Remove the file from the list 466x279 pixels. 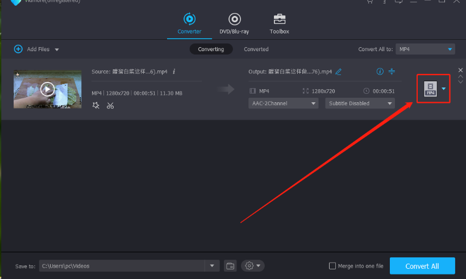coord(460,70)
